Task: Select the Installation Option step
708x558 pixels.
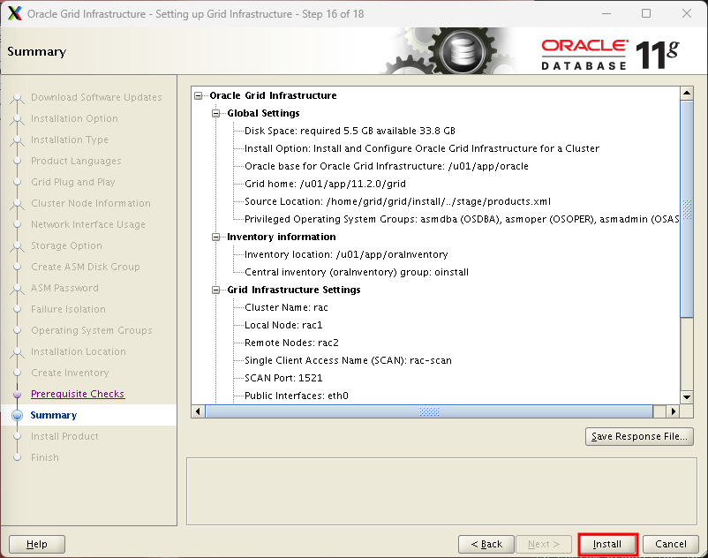Action: tap(74, 118)
